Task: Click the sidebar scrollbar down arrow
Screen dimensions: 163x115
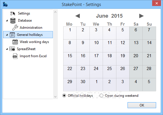Action: pyautogui.click(x=55, y=97)
